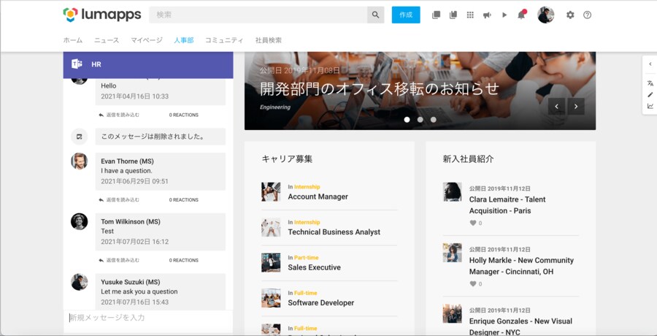The image size is (657, 336).
Task: Switch to the ニュース navigation tab
Action: (107, 40)
